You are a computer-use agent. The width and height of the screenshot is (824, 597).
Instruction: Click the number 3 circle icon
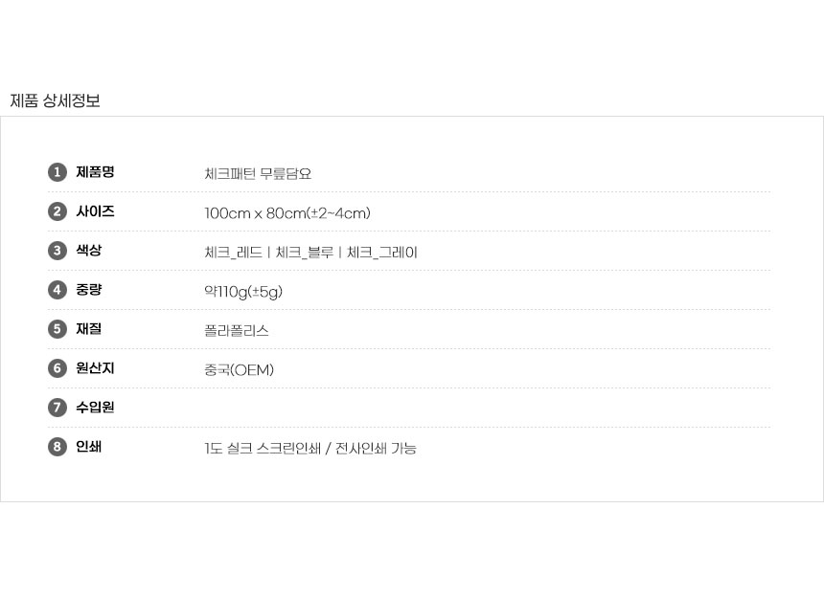coord(57,251)
